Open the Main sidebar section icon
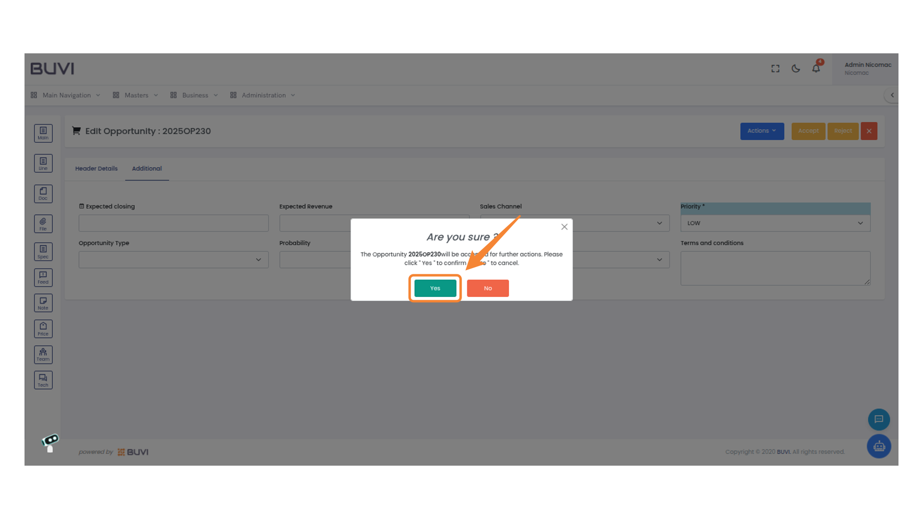 43,133
